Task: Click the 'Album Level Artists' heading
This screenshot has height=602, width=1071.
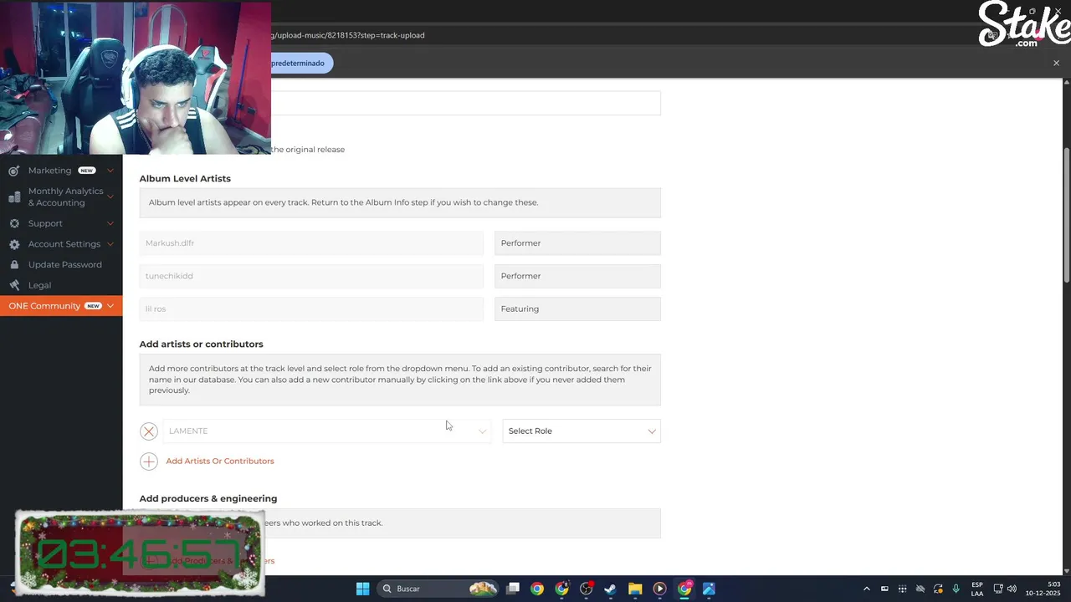Action: point(185,178)
